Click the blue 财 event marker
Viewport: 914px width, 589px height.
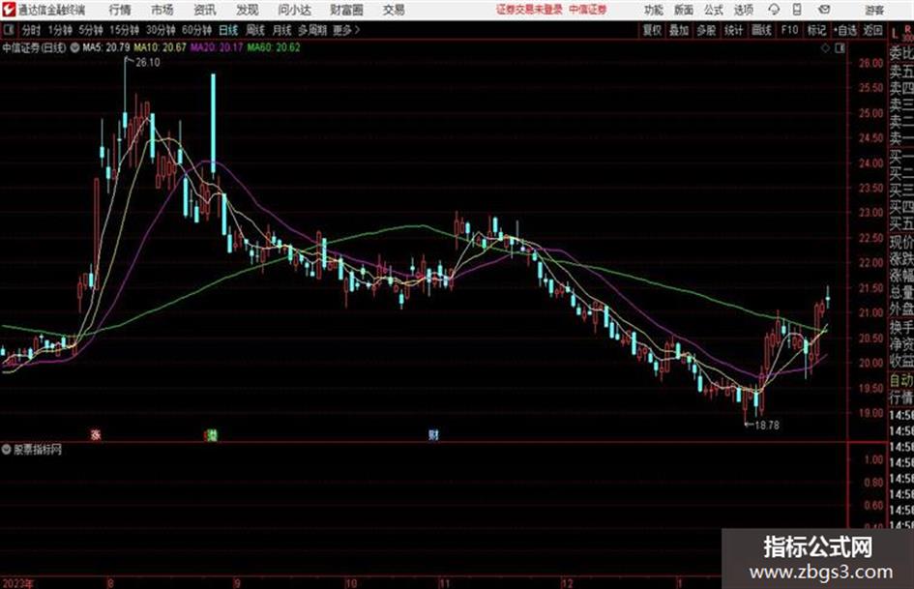(x=433, y=434)
